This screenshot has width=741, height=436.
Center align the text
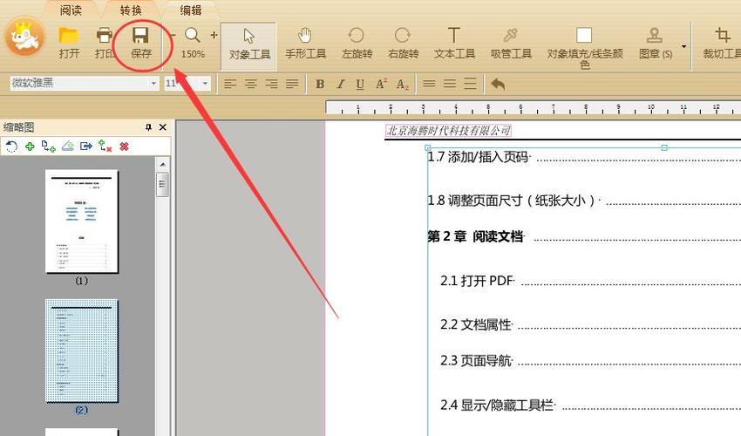[x=250, y=85]
